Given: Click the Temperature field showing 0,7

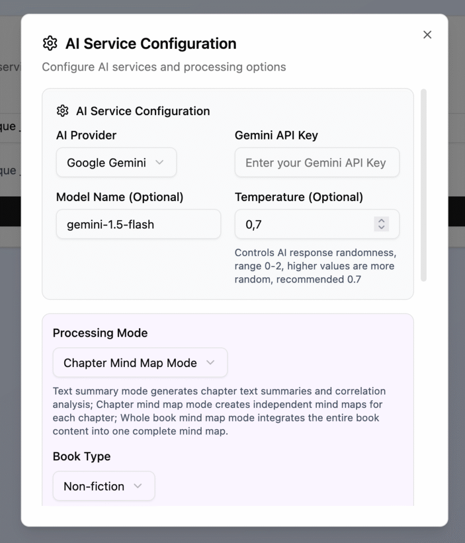Looking at the screenshot, I should 317,224.
